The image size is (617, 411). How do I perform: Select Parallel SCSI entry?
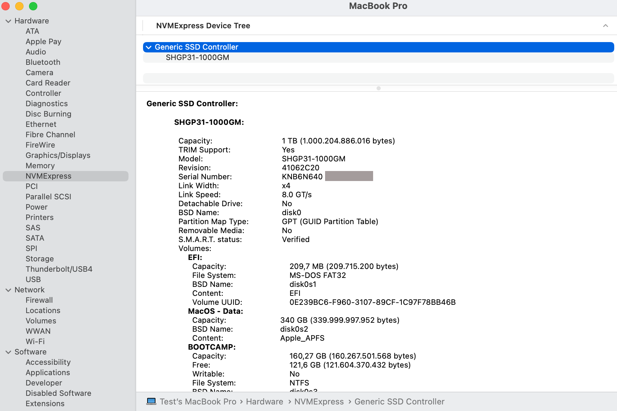48,197
